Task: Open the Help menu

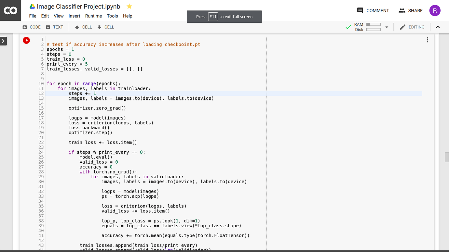Action: pyautogui.click(x=128, y=16)
